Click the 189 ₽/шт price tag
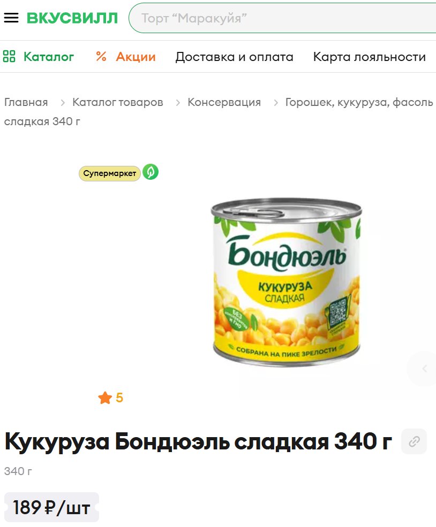The image size is (436, 527). [x=51, y=508]
